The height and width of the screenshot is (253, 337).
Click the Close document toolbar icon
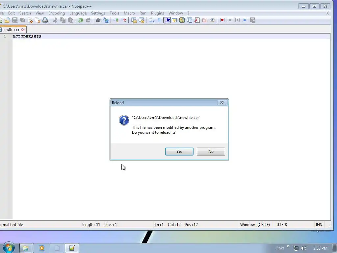[30, 20]
